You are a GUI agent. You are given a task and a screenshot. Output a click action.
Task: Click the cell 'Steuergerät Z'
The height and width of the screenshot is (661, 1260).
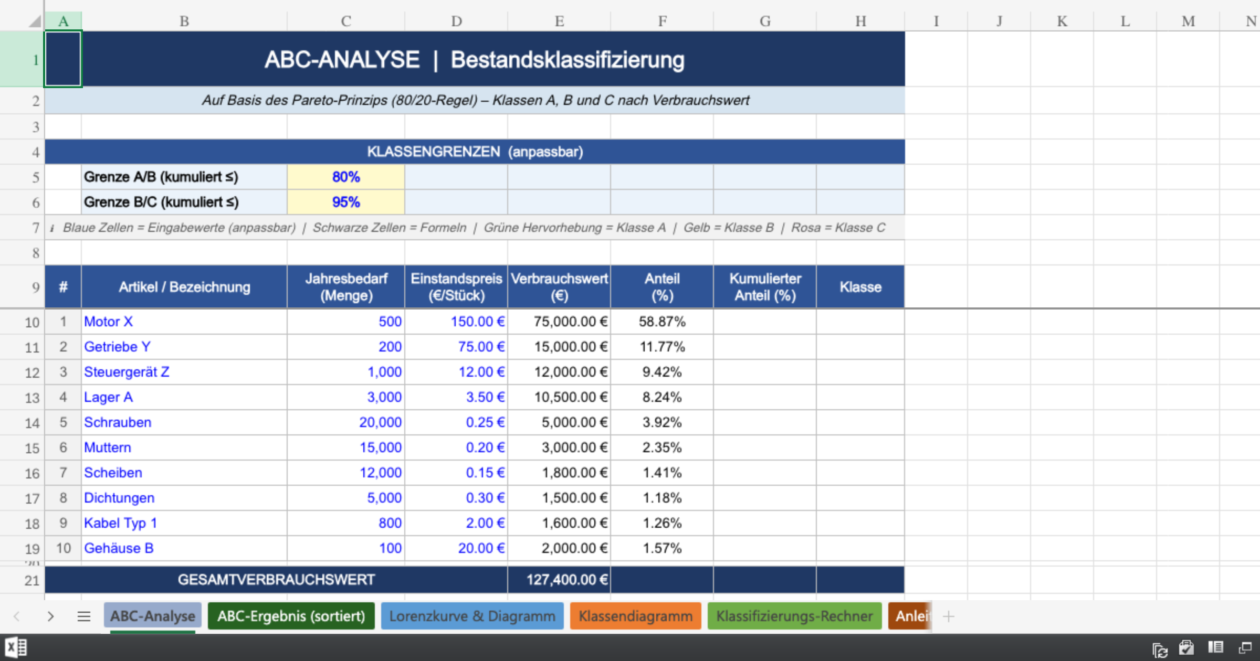(x=184, y=372)
